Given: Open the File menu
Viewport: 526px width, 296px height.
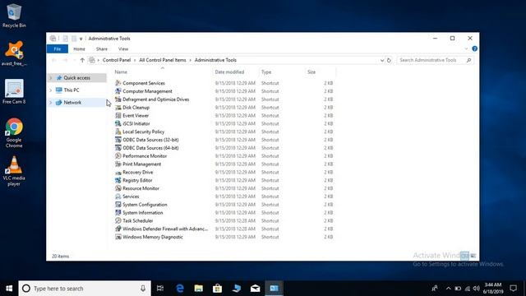Looking at the screenshot, I should tap(58, 49).
